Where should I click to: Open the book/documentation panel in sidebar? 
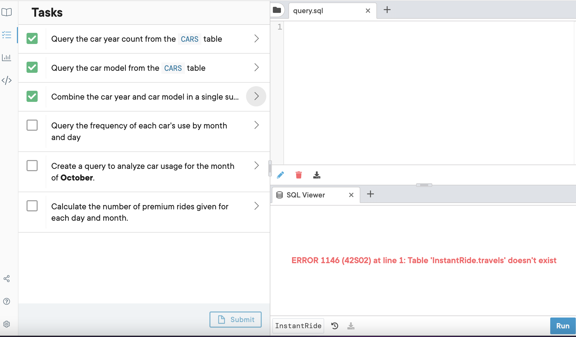coord(7,12)
